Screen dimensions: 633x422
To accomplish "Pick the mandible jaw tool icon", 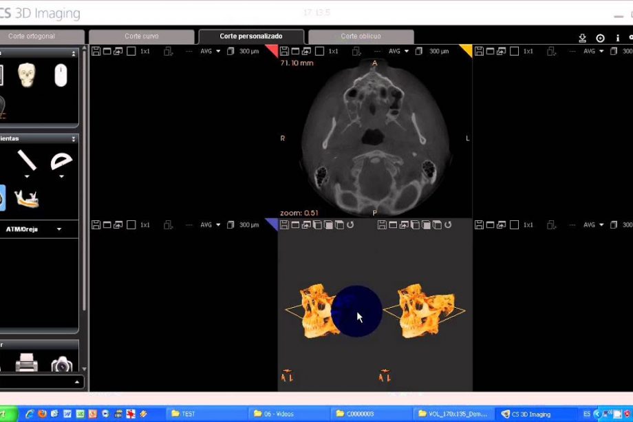I will [x=27, y=198].
